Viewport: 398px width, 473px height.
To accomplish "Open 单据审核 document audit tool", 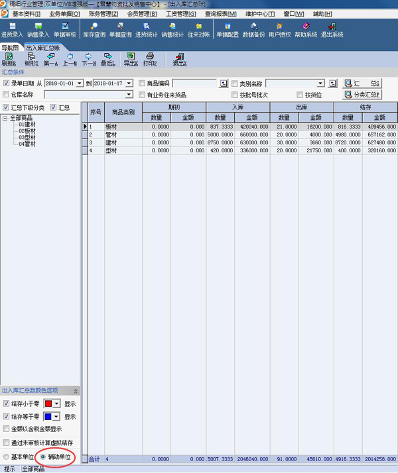I will 64,29.
